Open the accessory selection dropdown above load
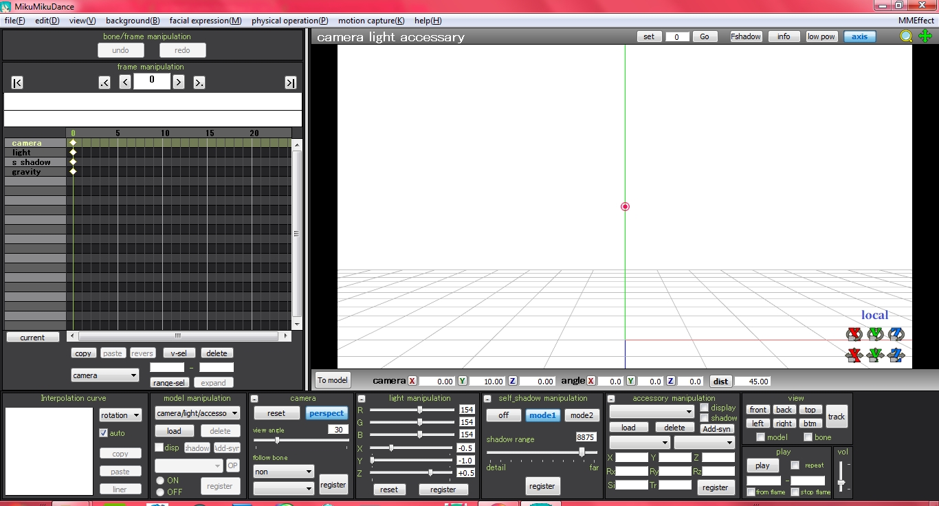This screenshot has height=506, width=939. 652,412
